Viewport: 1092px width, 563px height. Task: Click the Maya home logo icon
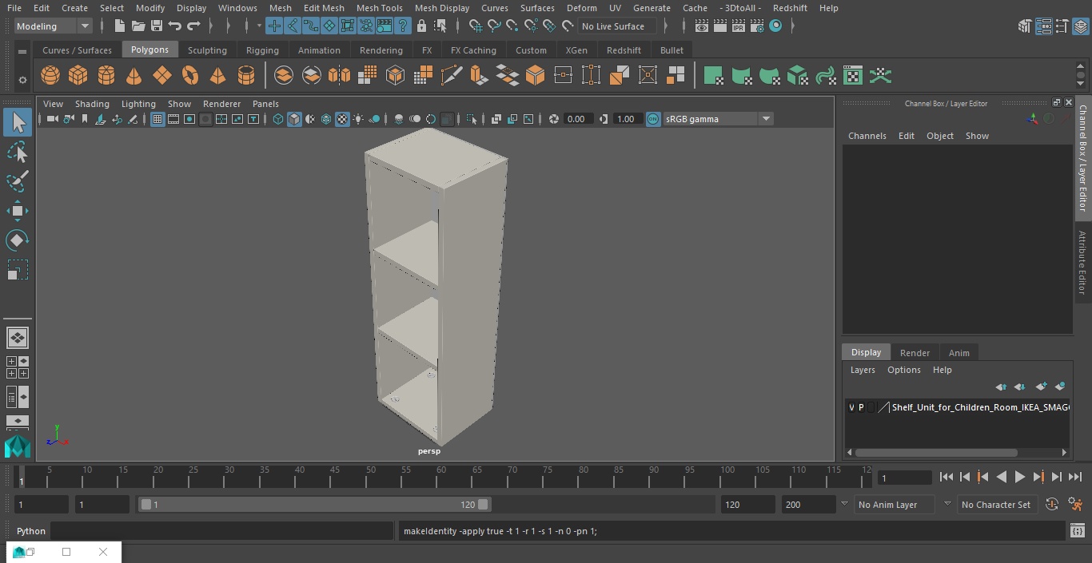click(x=17, y=446)
